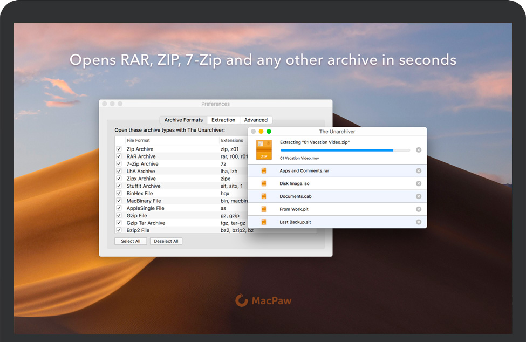Screen dimensions: 526x342
Task: Remove Last Backup.sit from queue
Action: click(419, 222)
